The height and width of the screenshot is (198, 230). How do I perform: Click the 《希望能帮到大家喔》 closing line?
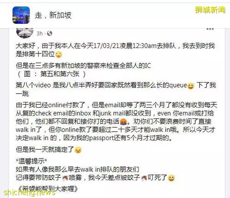point(48,188)
